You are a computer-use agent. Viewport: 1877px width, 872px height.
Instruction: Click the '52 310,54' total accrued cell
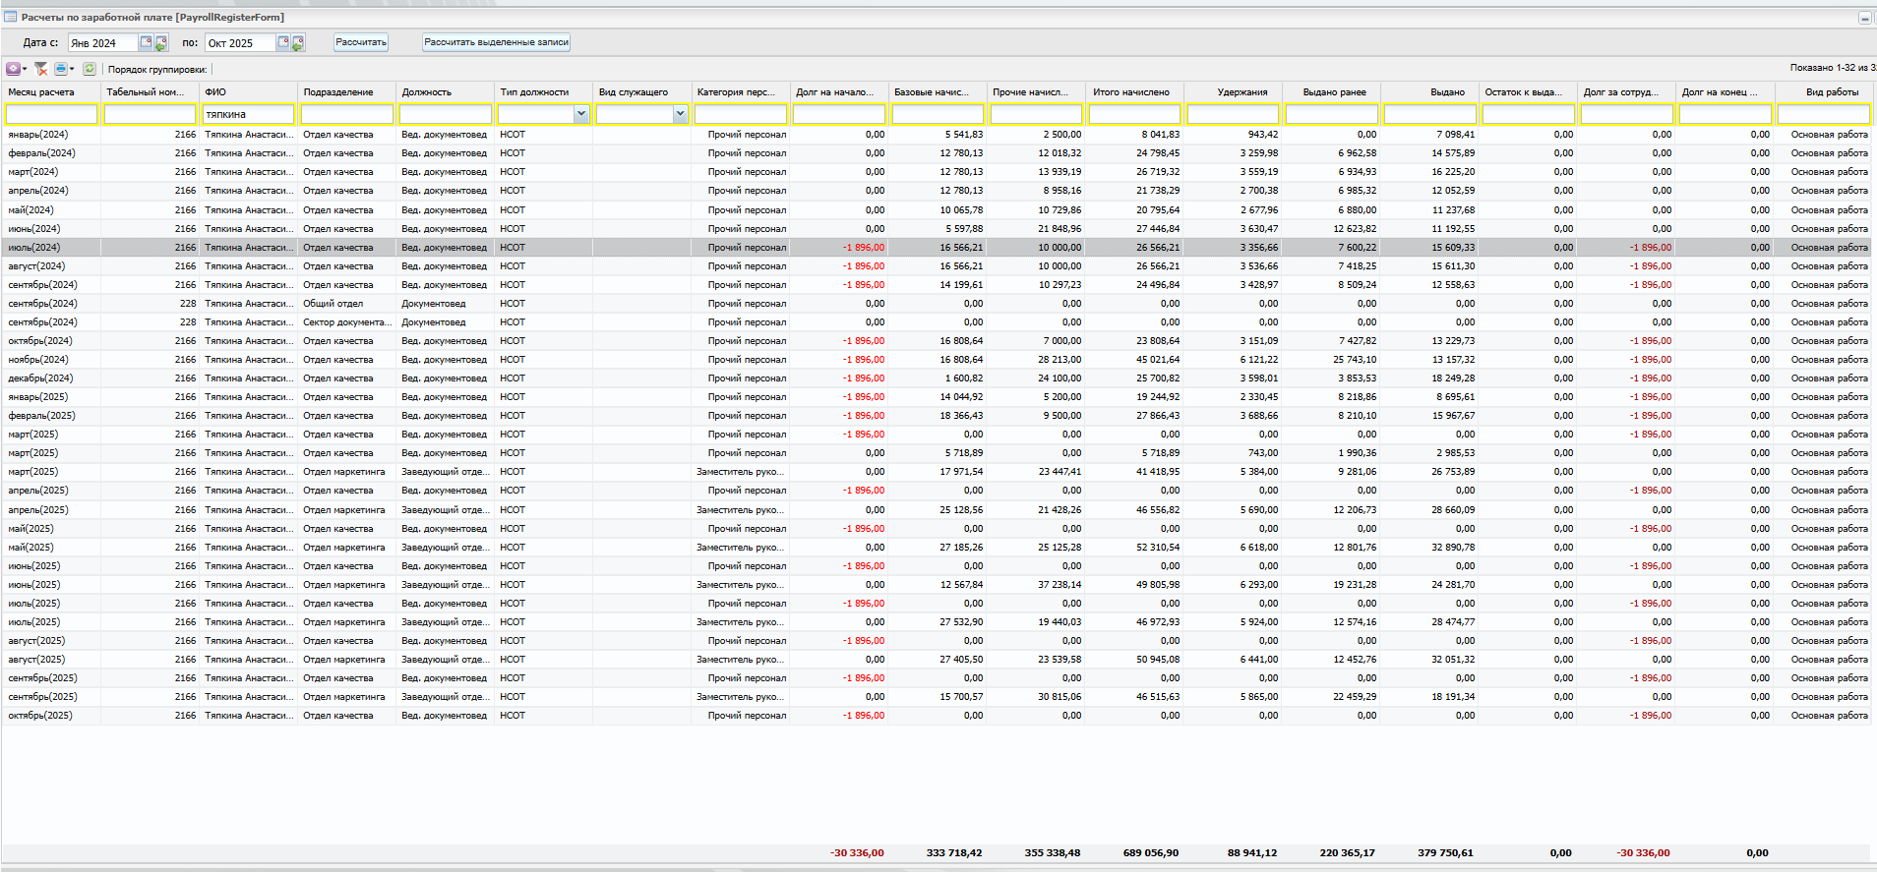click(x=1134, y=548)
